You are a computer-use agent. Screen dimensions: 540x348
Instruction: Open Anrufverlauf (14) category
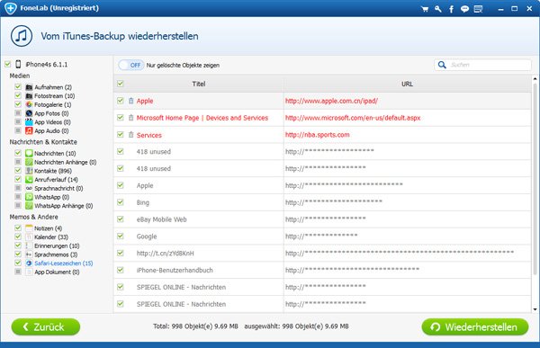56,179
